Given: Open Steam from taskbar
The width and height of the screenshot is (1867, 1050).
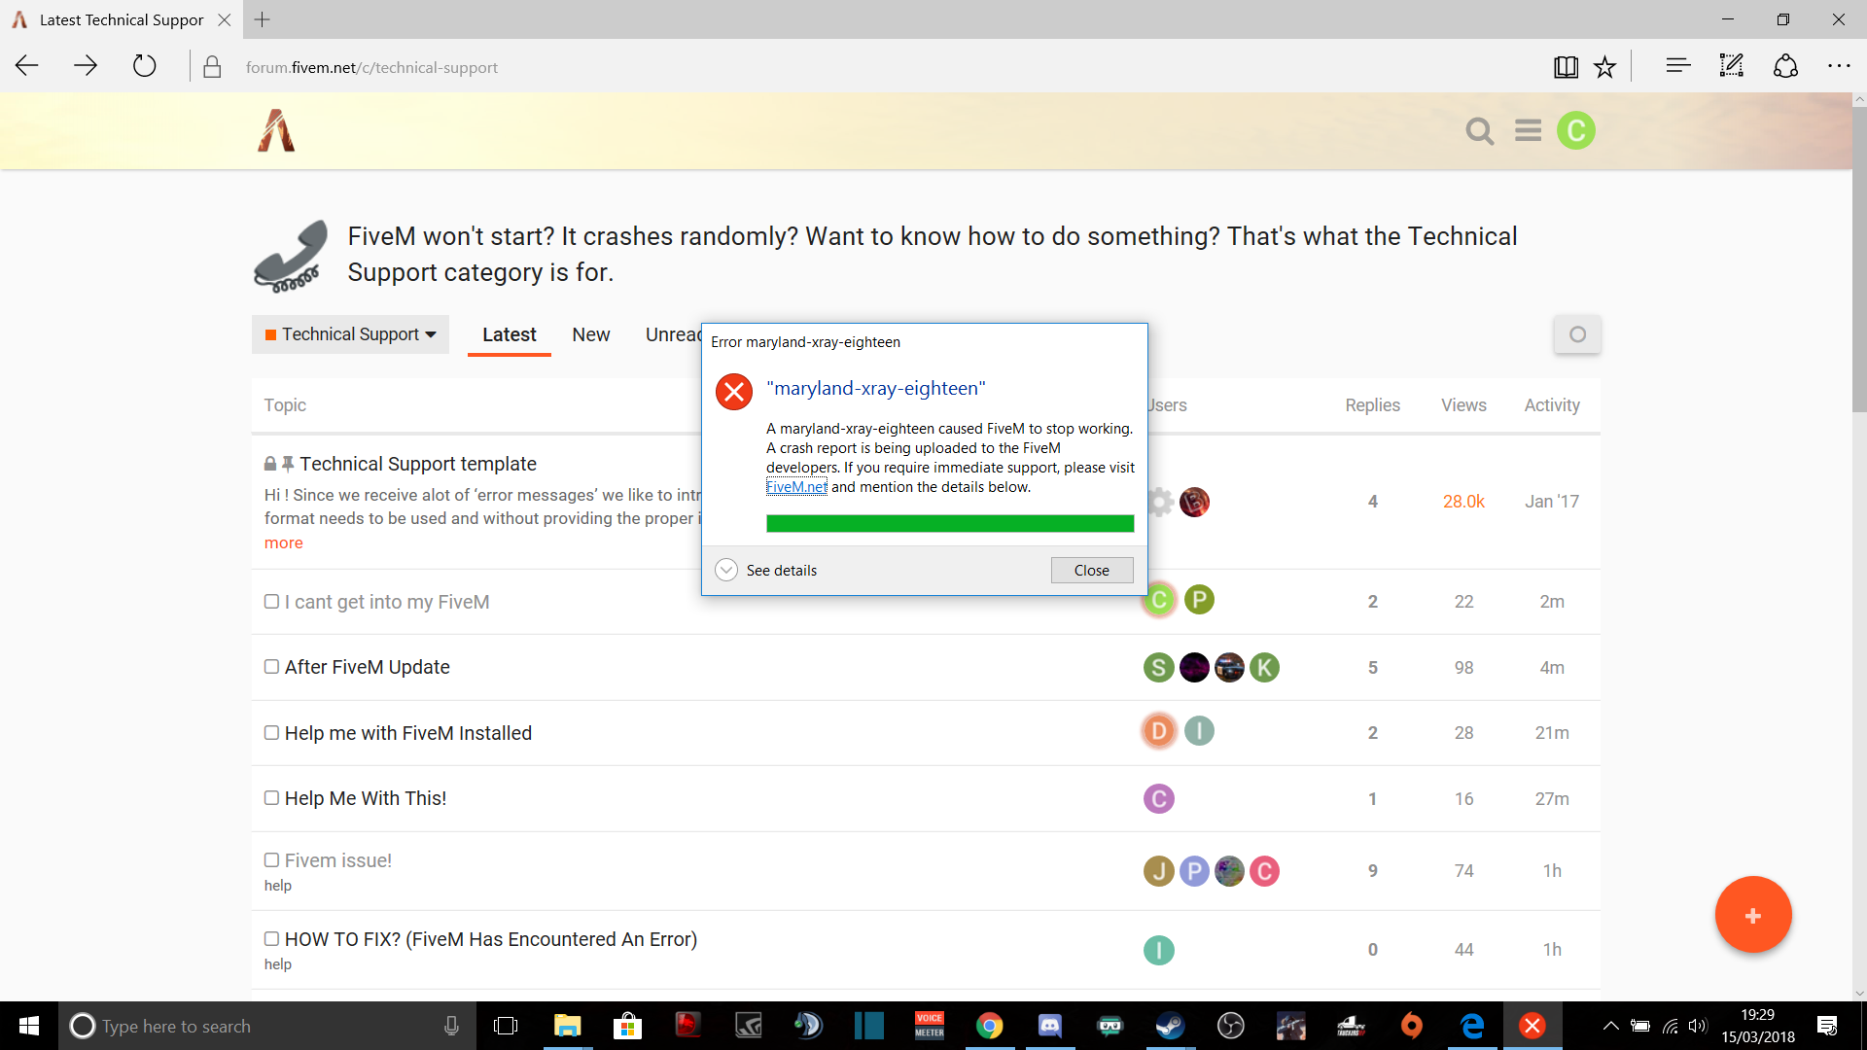Looking at the screenshot, I should tap(1171, 1026).
